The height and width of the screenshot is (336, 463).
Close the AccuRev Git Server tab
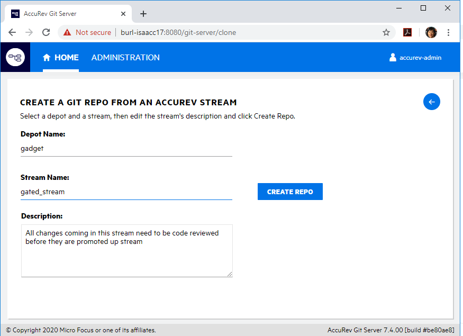(123, 14)
